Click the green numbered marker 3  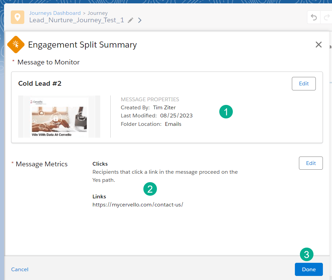pos(307,255)
